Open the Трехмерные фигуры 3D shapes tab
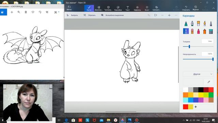This screenshot has width=218, height=123. (108, 8)
